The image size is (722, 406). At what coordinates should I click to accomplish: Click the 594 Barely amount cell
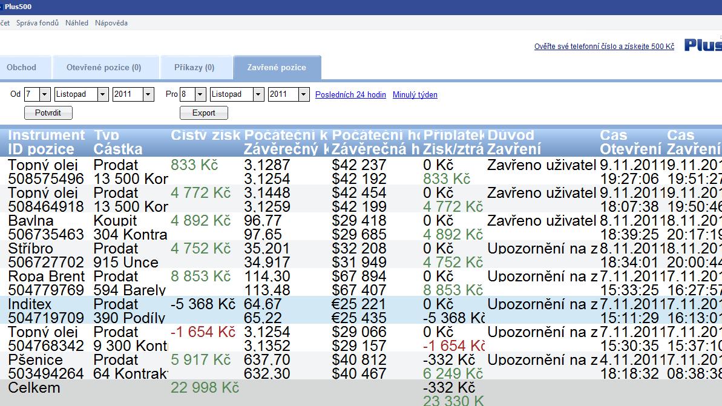point(130,290)
